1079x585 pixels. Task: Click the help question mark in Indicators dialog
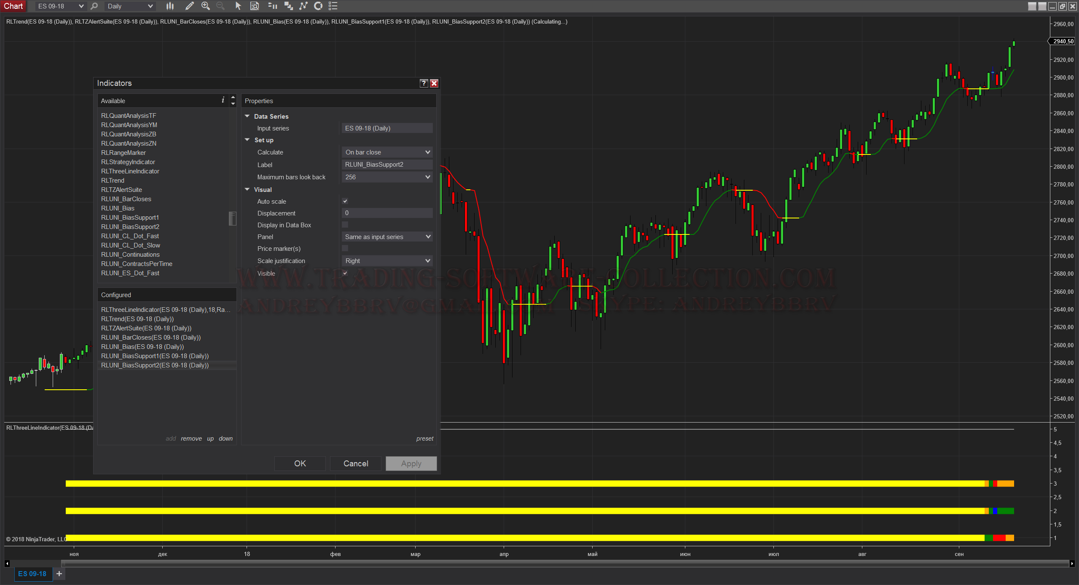tap(424, 83)
